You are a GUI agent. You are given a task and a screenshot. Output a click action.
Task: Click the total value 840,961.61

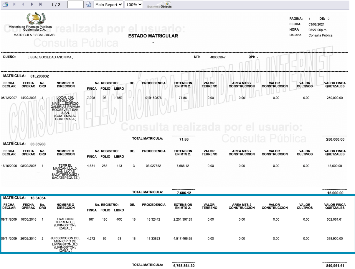tap(334, 266)
